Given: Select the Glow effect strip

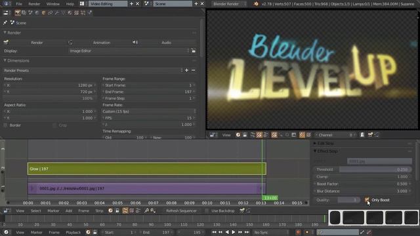Looking at the screenshot, I should point(147,169).
